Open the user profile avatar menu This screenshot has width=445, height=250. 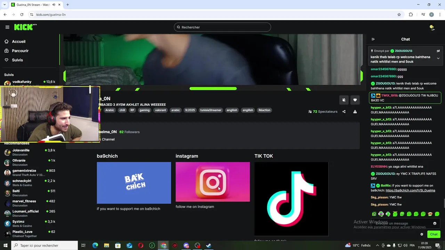pyautogui.click(x=432, y=27)
